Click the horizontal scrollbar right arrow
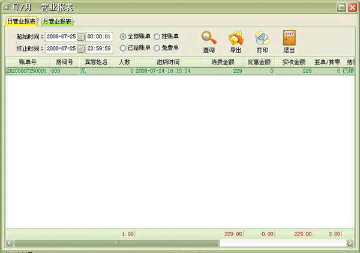360x253 pixels. (350, 243)
